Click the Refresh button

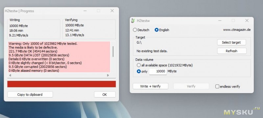[x=232, y=51]
